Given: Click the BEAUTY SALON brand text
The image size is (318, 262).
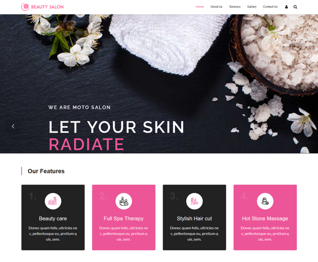Looking at the screenshot, I should (47, 7).
